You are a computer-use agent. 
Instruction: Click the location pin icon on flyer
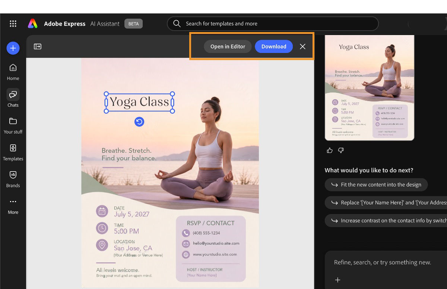102,245
